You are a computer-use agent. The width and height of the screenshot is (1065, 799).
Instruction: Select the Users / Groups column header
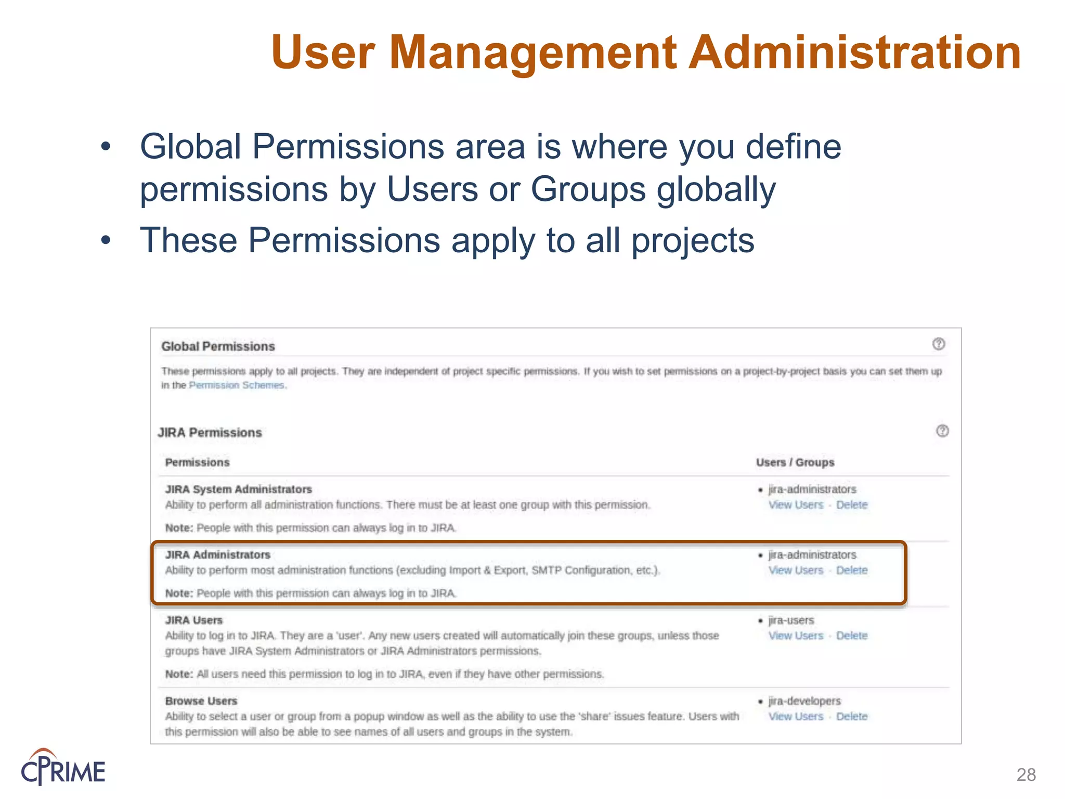[795, 462]
